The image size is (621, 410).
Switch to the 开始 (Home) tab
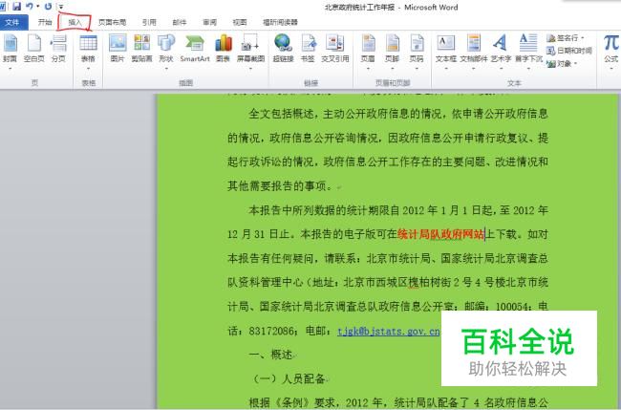point(45,22)
